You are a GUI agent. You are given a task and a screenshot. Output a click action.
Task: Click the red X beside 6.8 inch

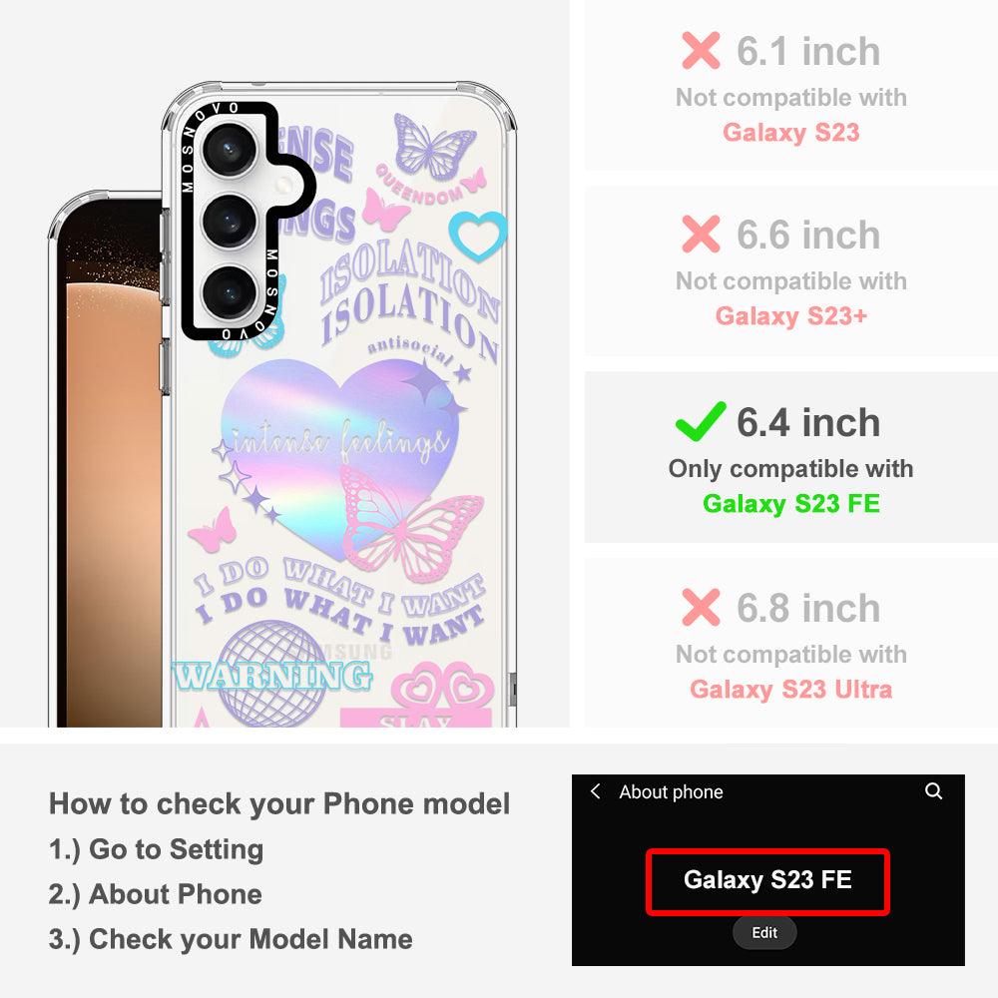[x=701, y=607]
